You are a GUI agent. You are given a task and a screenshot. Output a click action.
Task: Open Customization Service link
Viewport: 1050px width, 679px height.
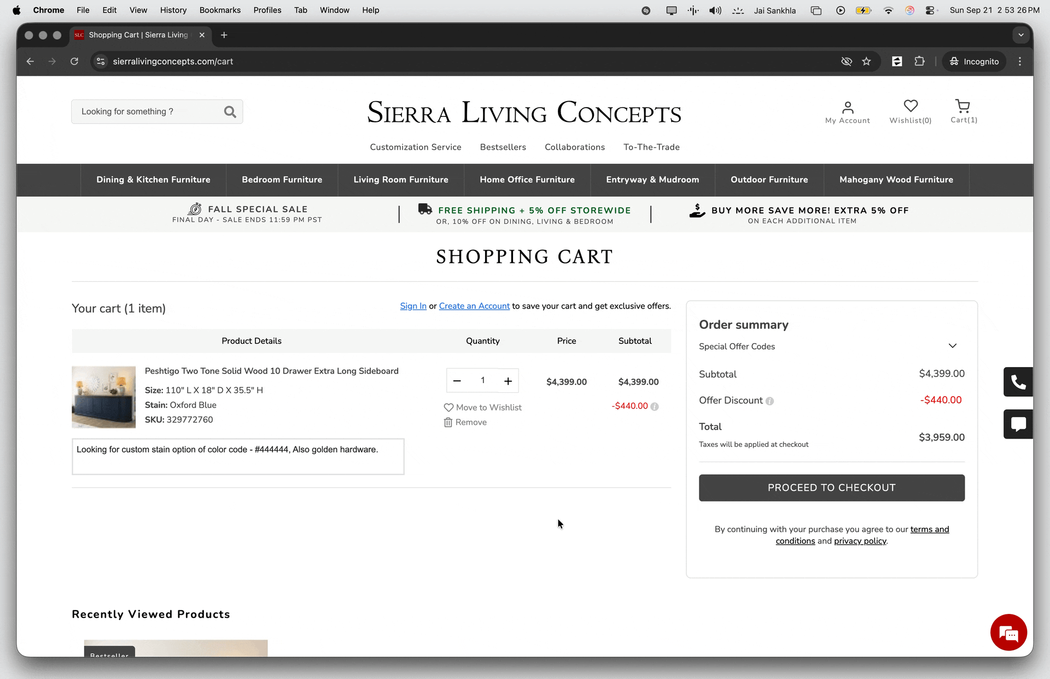[x=416, y=147]
